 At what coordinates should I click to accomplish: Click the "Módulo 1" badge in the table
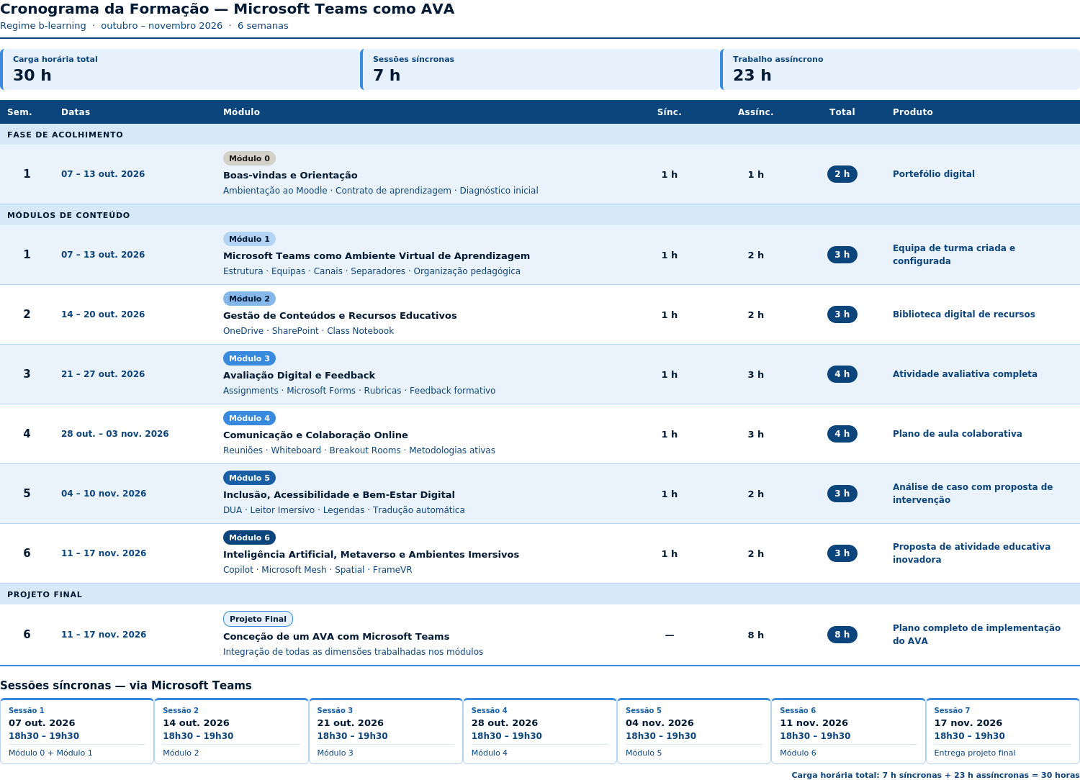pos(249,239)
